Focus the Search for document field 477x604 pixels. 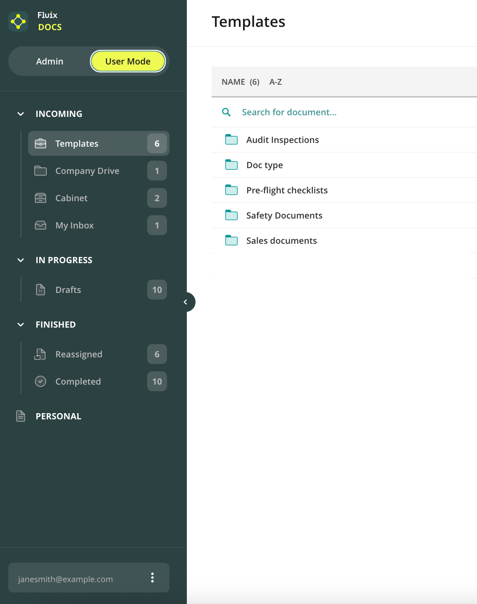tap(289, 112)
